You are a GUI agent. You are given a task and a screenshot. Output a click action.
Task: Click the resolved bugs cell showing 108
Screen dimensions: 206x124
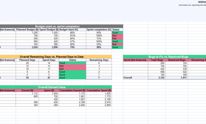point(177,75)
